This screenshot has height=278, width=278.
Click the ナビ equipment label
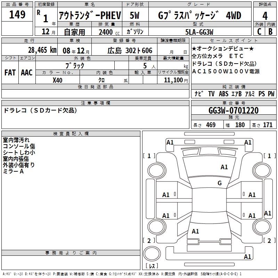[199, 94]
